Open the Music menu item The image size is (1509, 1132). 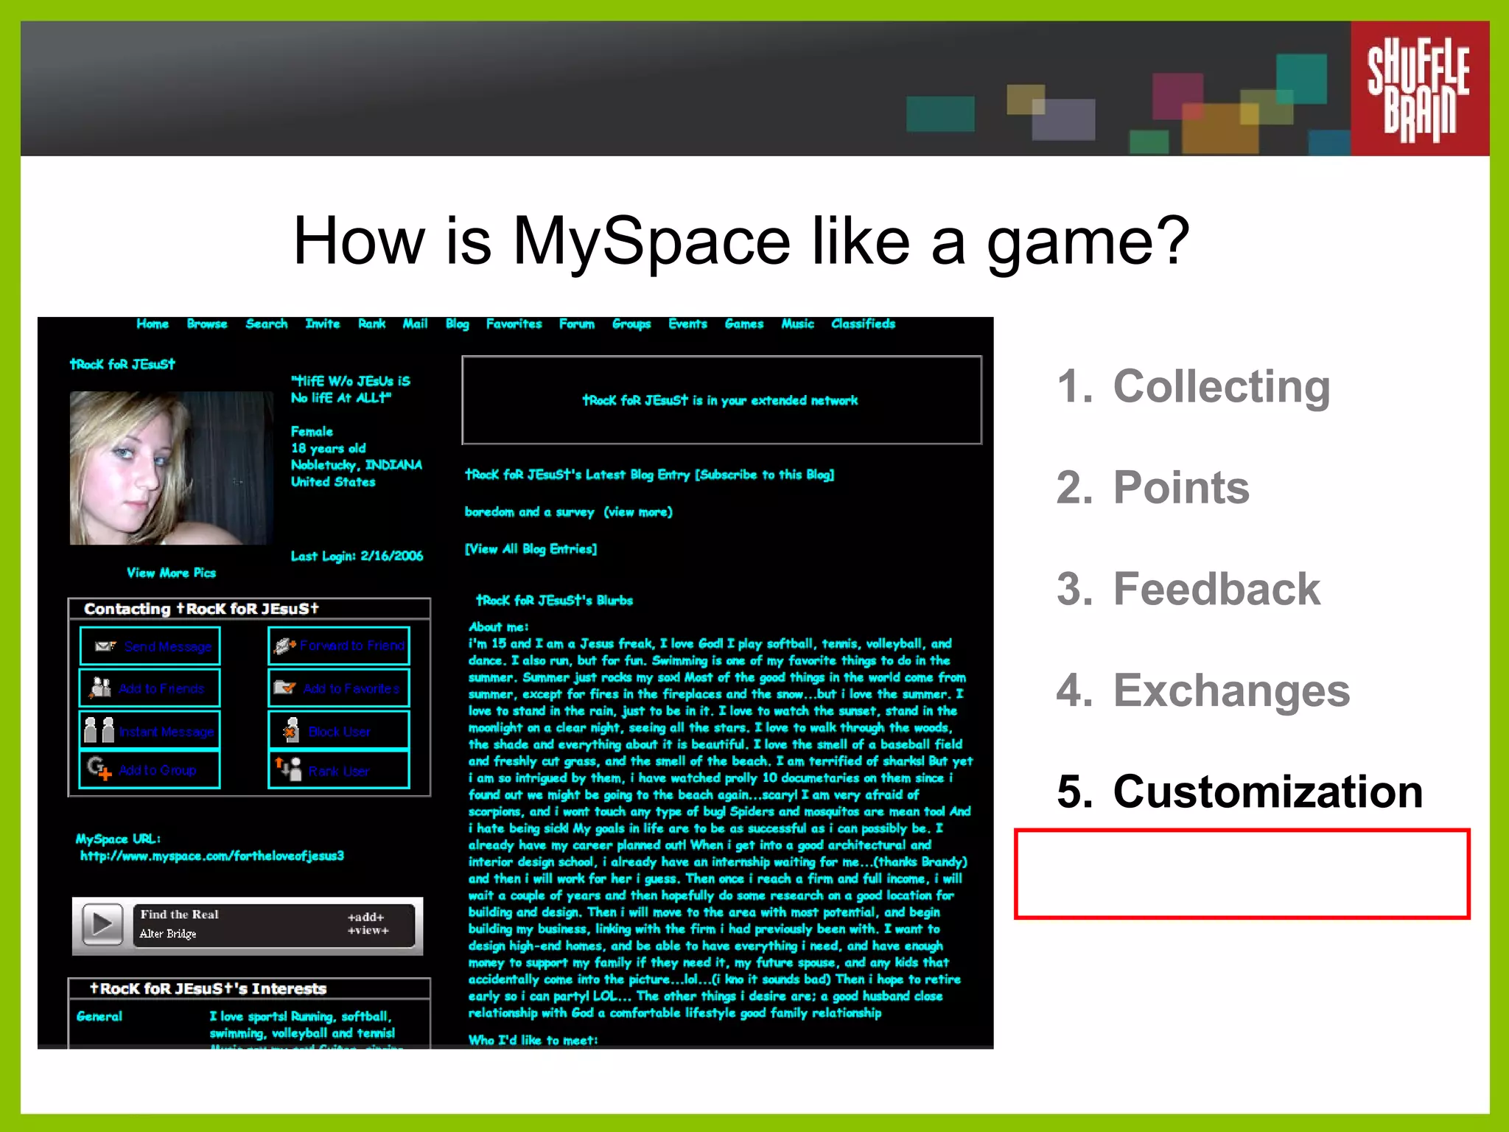coord(798,324)
